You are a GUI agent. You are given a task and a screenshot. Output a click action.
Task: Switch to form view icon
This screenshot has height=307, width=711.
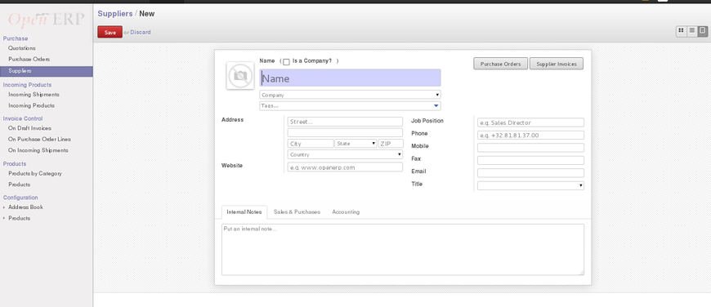click(702, 31)
